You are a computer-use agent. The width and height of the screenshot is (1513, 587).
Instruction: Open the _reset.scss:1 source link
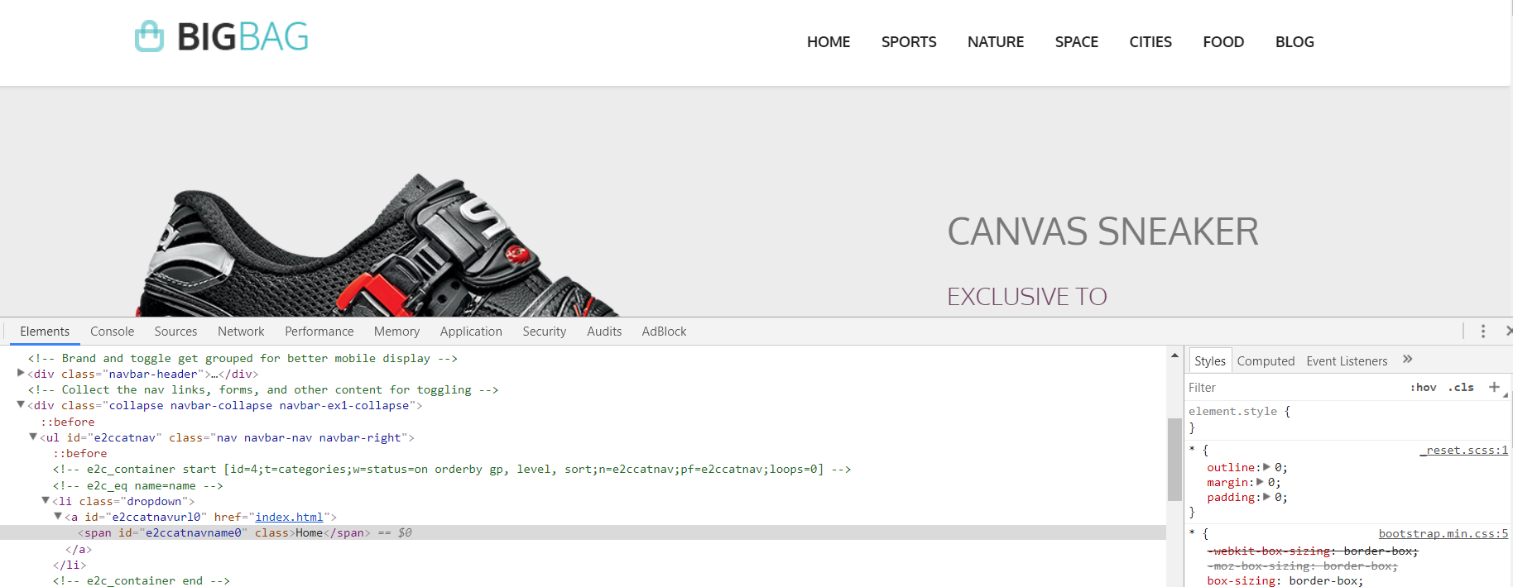tap(1463, 451)
